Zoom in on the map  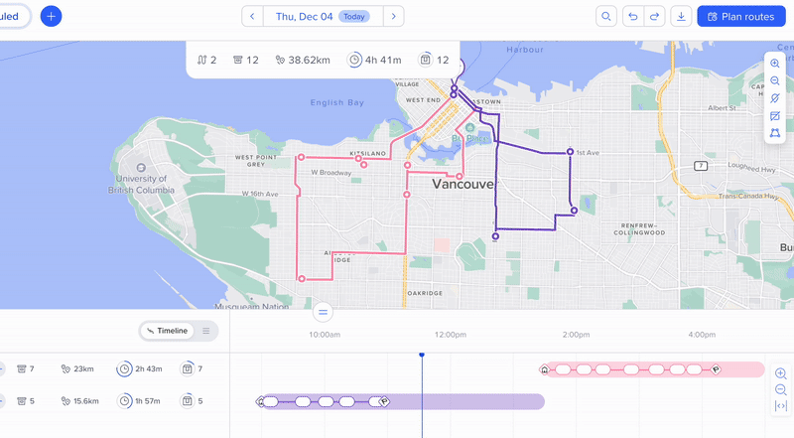[775, 64]
